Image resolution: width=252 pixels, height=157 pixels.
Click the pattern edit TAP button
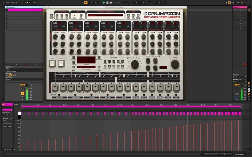(109, 61)
